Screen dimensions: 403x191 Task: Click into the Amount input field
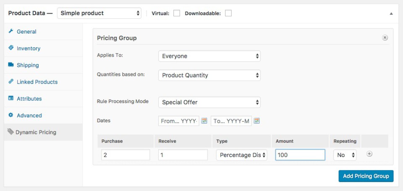pyautogui.click(x=300, y=155)
